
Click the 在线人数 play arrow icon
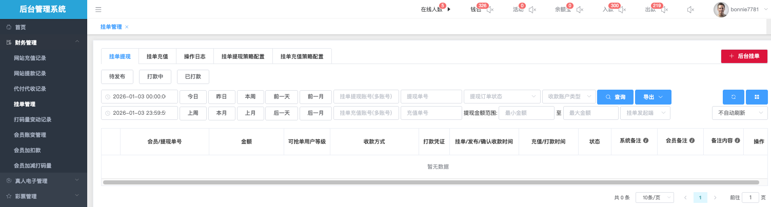point(449,9)
